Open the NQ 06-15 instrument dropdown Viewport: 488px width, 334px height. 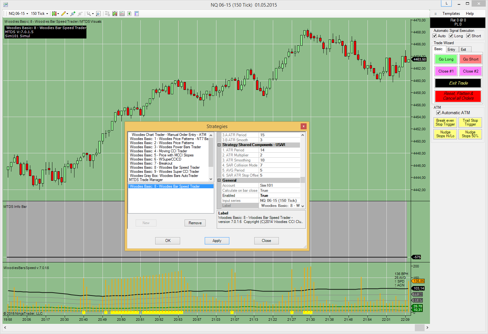point(18,14)
